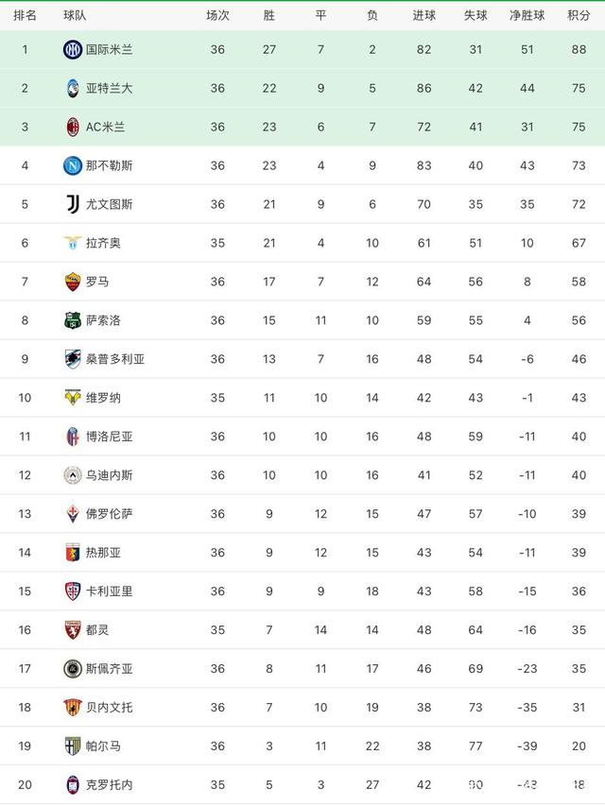
Task: Click the Inter Milan club crest
Action: tap(73, 49)
